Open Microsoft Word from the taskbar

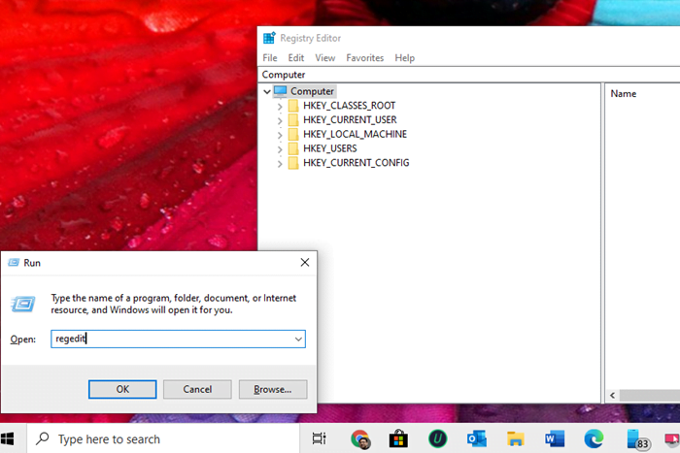pos(555,439)
